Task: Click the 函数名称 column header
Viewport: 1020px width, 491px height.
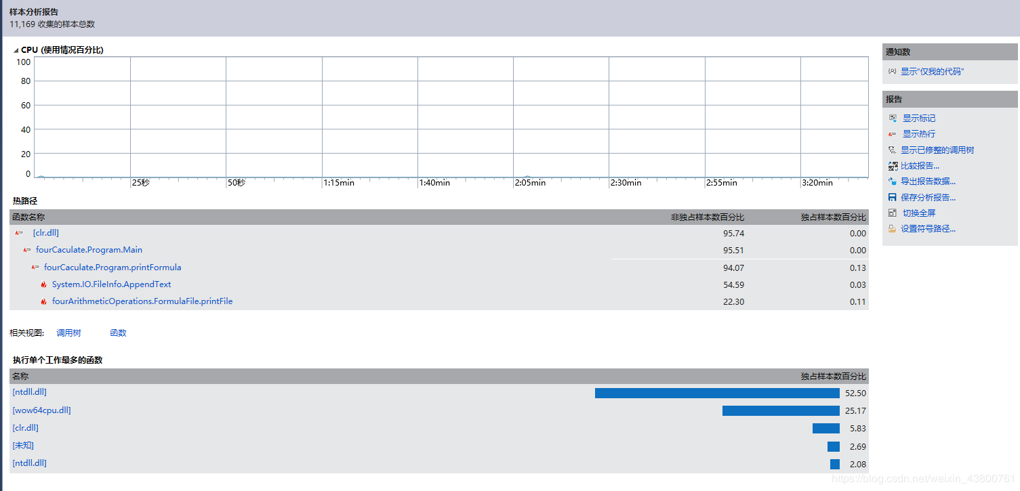Action: [28, 217]
